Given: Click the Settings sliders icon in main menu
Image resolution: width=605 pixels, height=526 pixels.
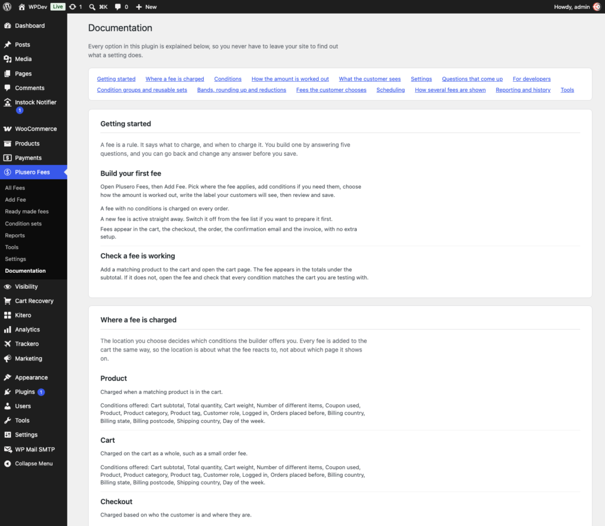Looking at the screenshot, I should [7, 434].
